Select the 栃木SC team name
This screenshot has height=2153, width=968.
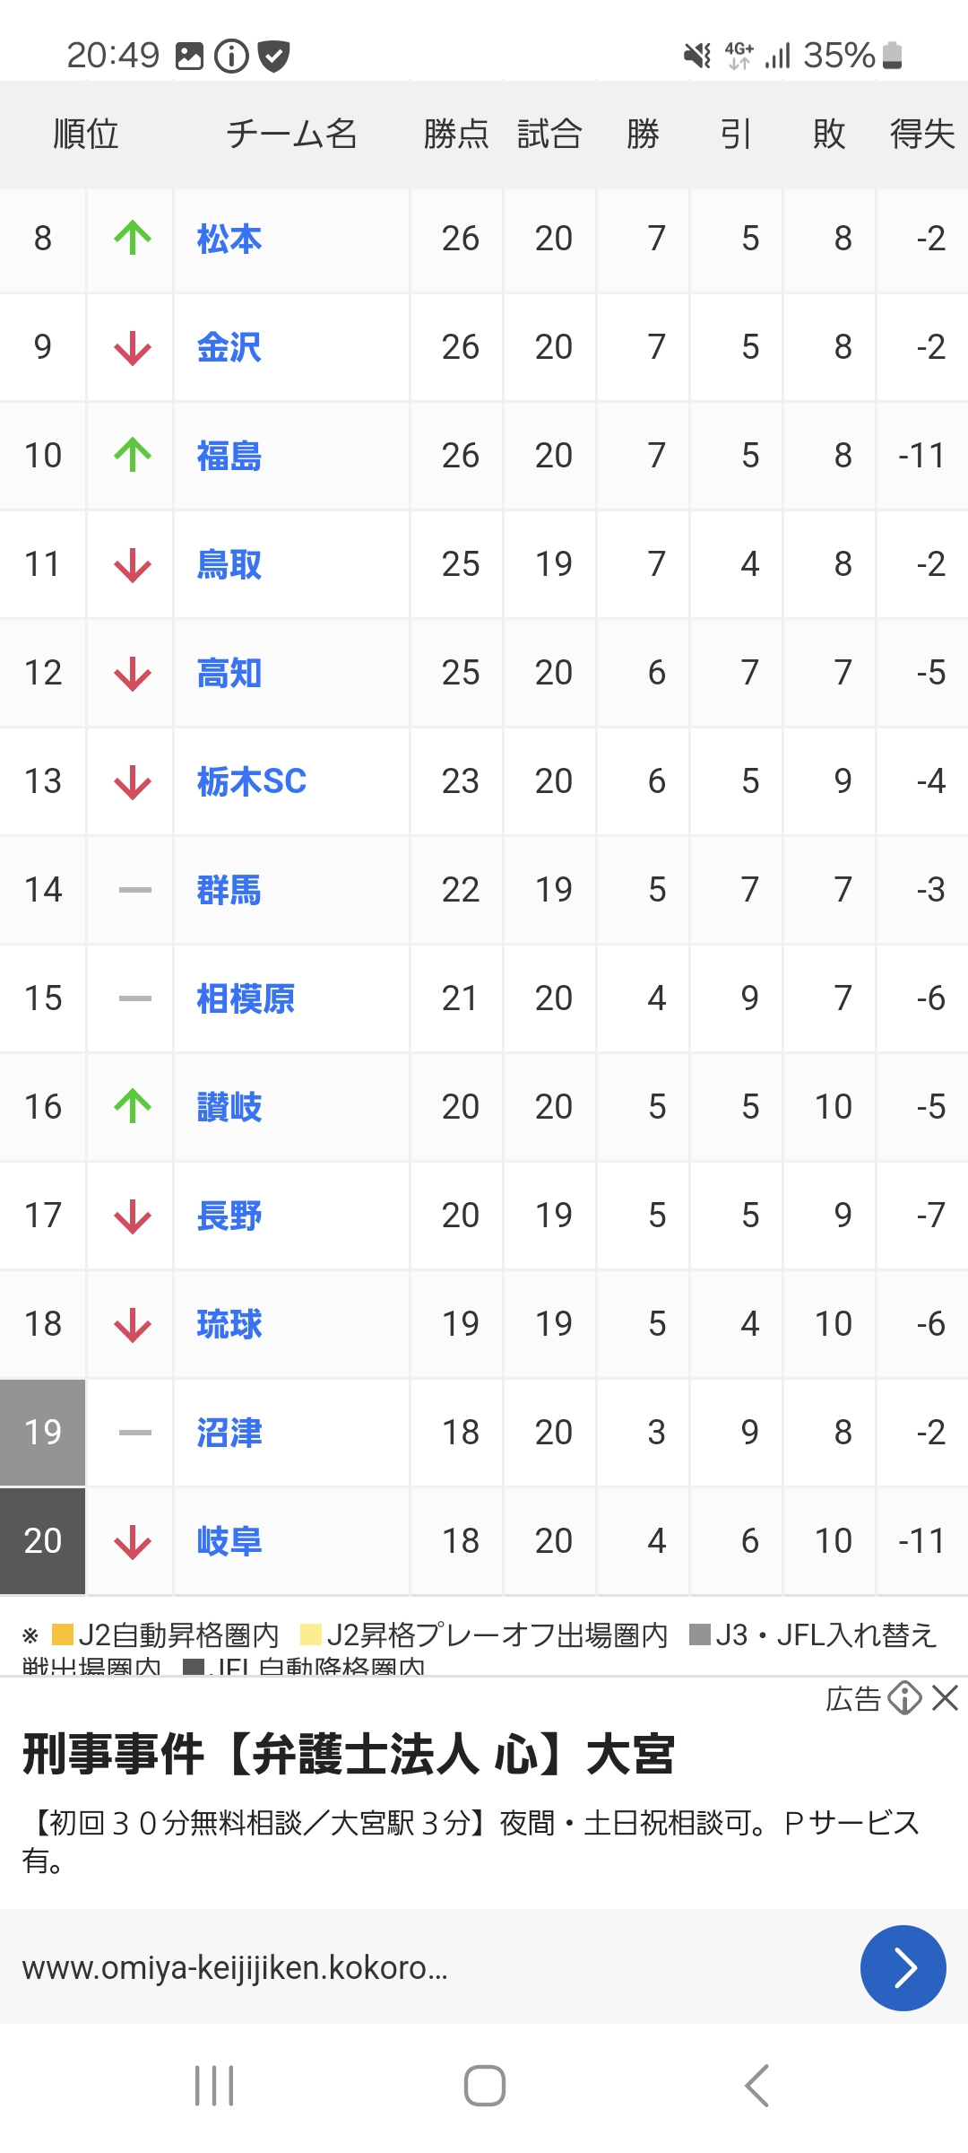[252, 781]
